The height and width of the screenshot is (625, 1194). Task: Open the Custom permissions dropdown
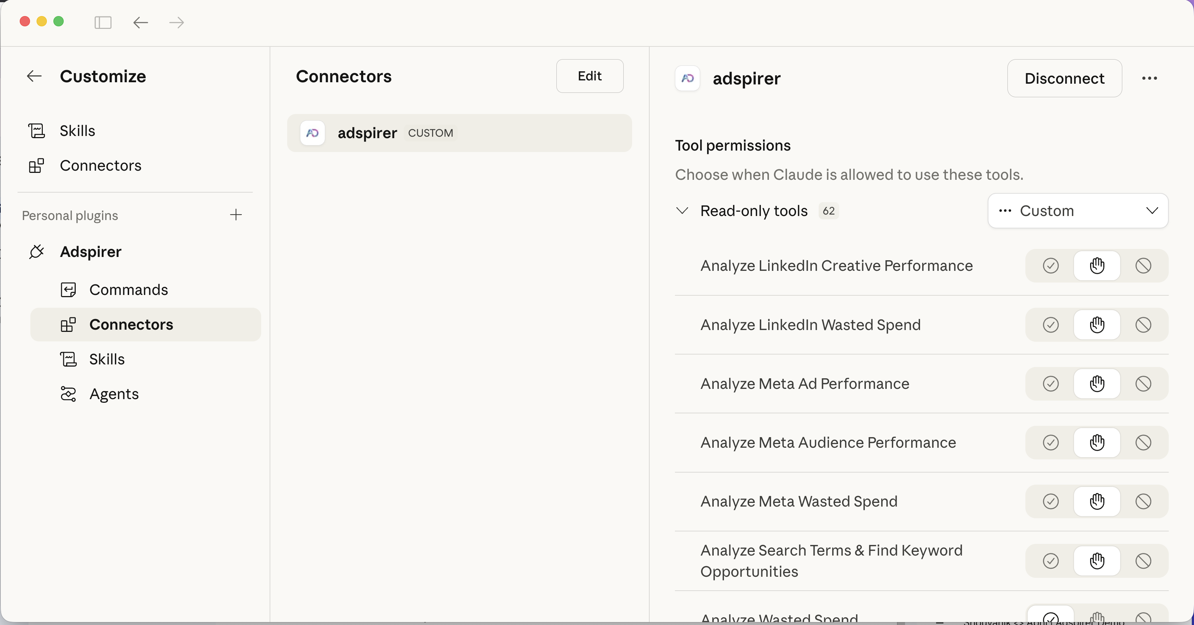tap(1078, 211)
